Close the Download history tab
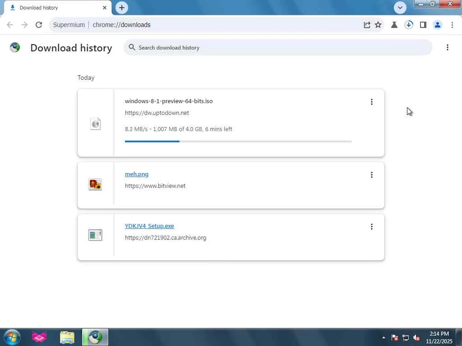 tap(105, 8)
